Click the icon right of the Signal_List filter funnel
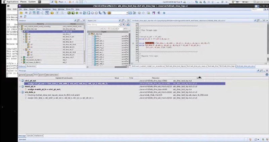Screen dimensions: 269x142 (128, 24)
